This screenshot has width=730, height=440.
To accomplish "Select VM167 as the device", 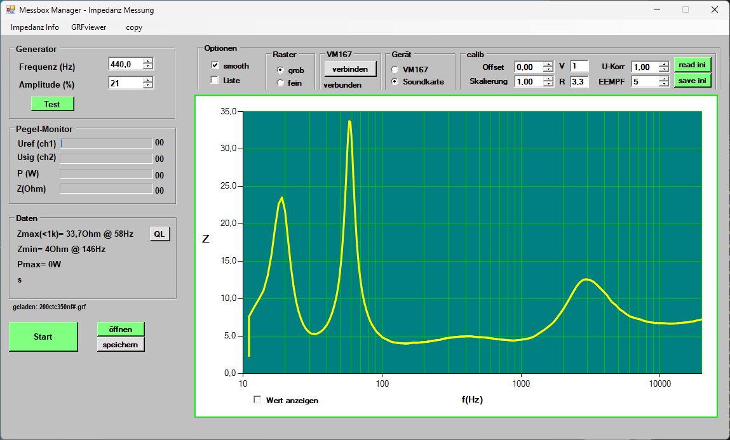I will click(x=395, y=69).
